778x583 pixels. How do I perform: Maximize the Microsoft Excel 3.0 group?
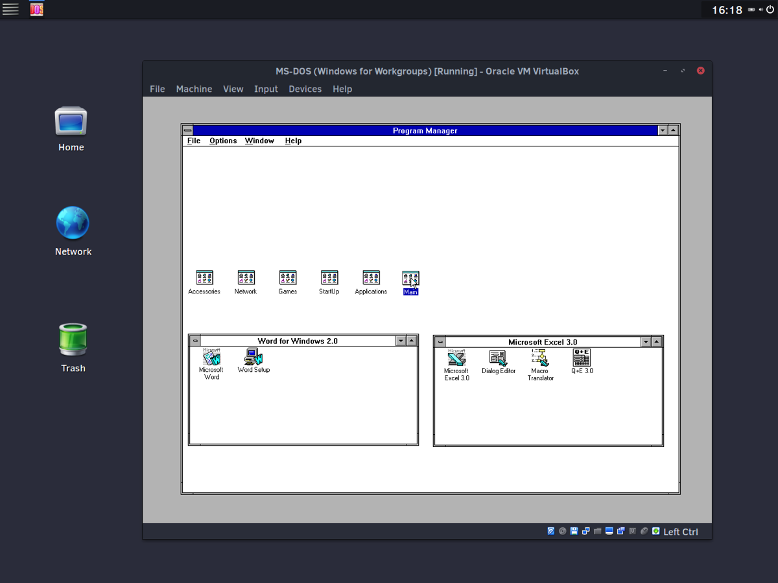point(657,342)
